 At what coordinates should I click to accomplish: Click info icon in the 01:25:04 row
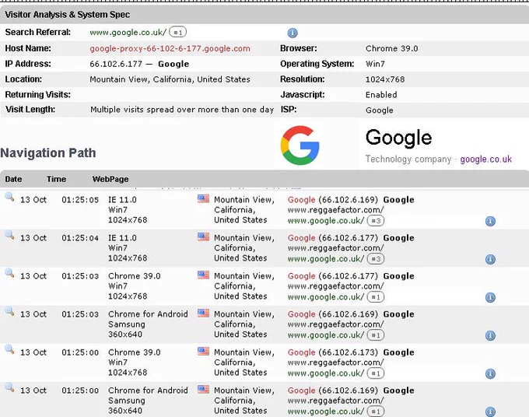tap(490, 259)
